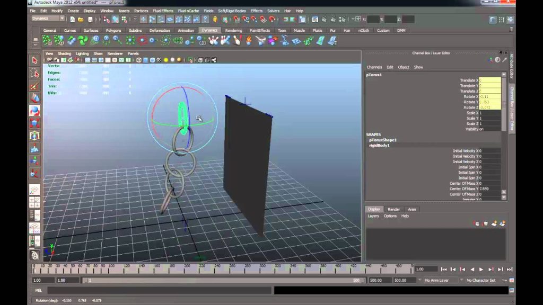The height and width of the screenshot is (305, 543).
Task: Open viewport Panels menu
Action: [x=133, y=53]
